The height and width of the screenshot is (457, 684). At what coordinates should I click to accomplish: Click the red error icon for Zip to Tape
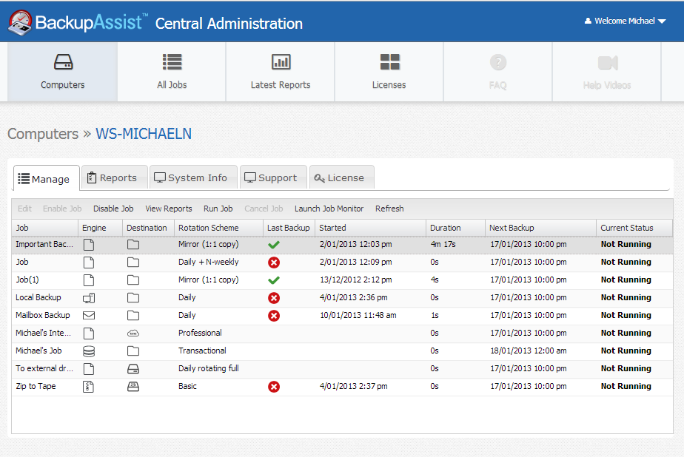point(274,387)
